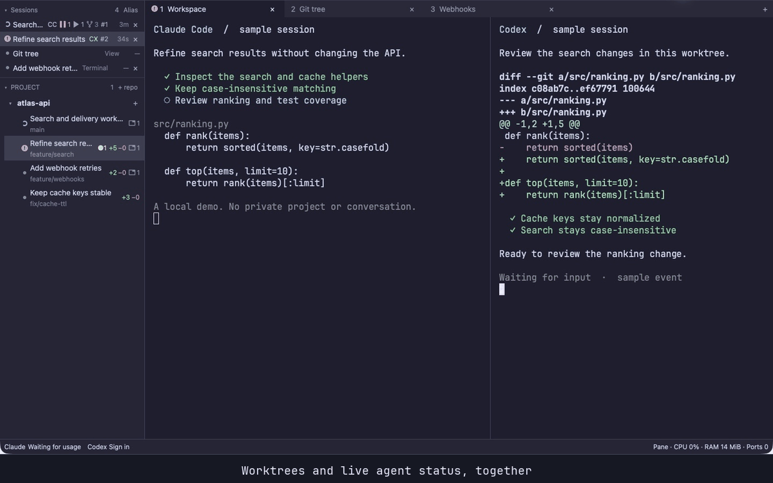Click Pane CPU RAM Ports status readout
773x483 pixels.
click(x=711, y=447)
